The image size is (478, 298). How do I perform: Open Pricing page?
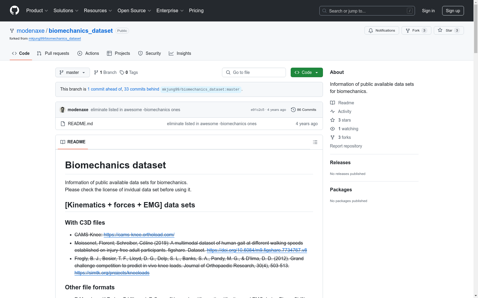[196, 10]
